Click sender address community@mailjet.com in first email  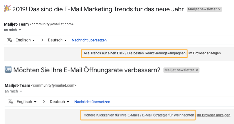(52, 24)
